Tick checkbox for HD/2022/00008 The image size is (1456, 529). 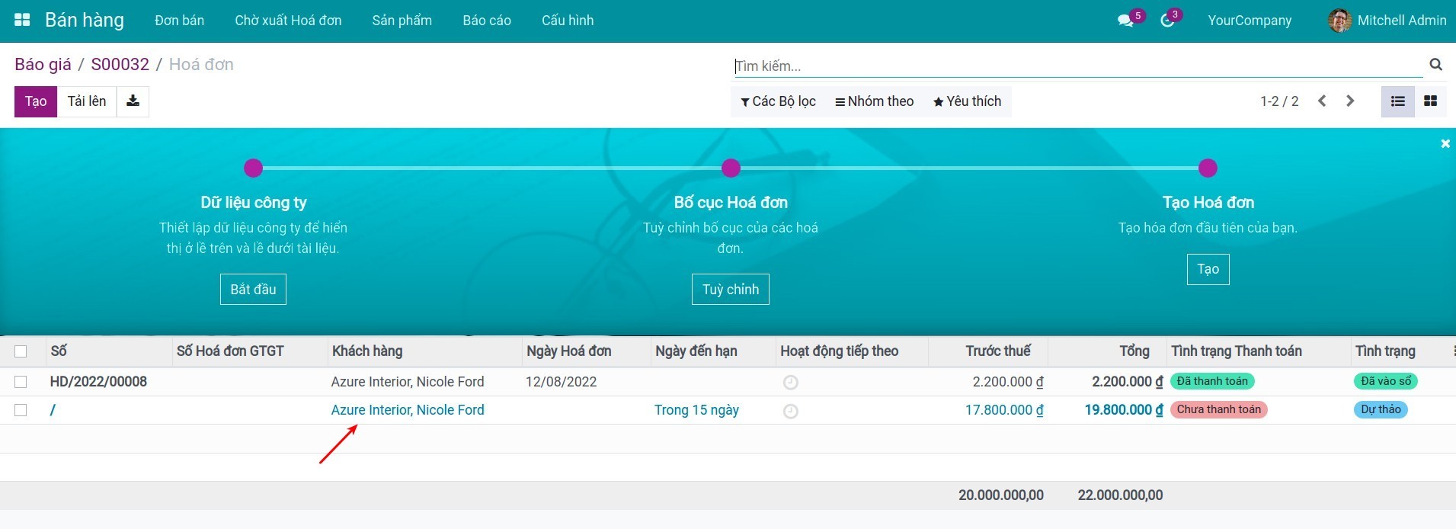[21, 382]
